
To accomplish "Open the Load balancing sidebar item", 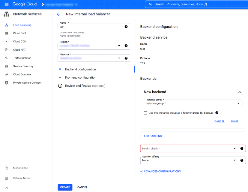I will (x=22, y=25).
